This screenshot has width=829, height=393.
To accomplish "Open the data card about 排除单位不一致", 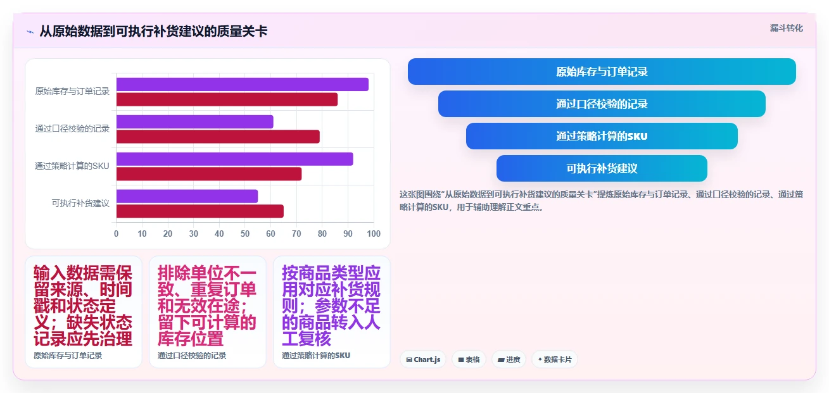I will click(x=208, y=311).
